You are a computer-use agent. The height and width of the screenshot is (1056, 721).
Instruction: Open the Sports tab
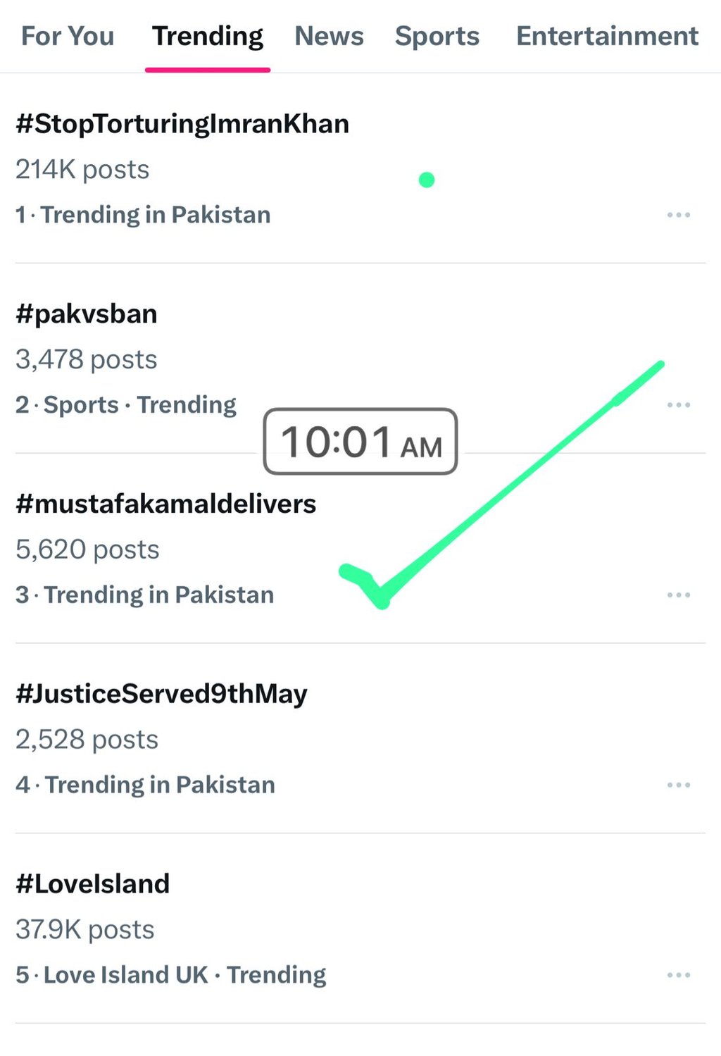click(437, 36)
